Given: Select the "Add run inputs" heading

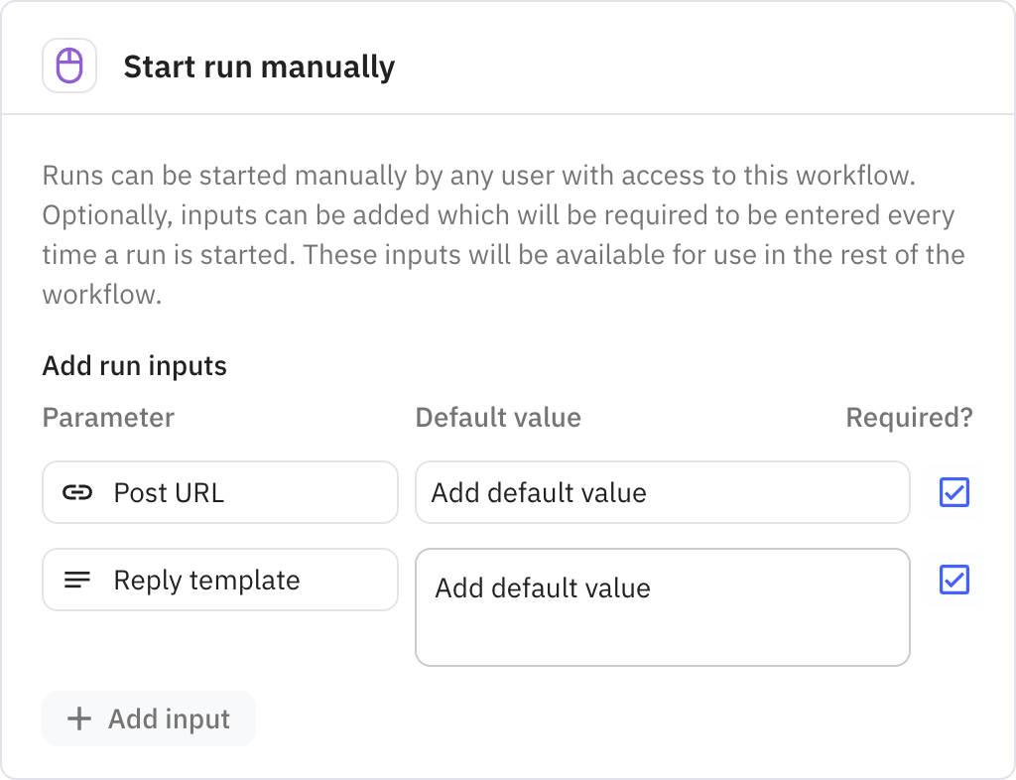Looking at the screenshot, I should (135, 366).
